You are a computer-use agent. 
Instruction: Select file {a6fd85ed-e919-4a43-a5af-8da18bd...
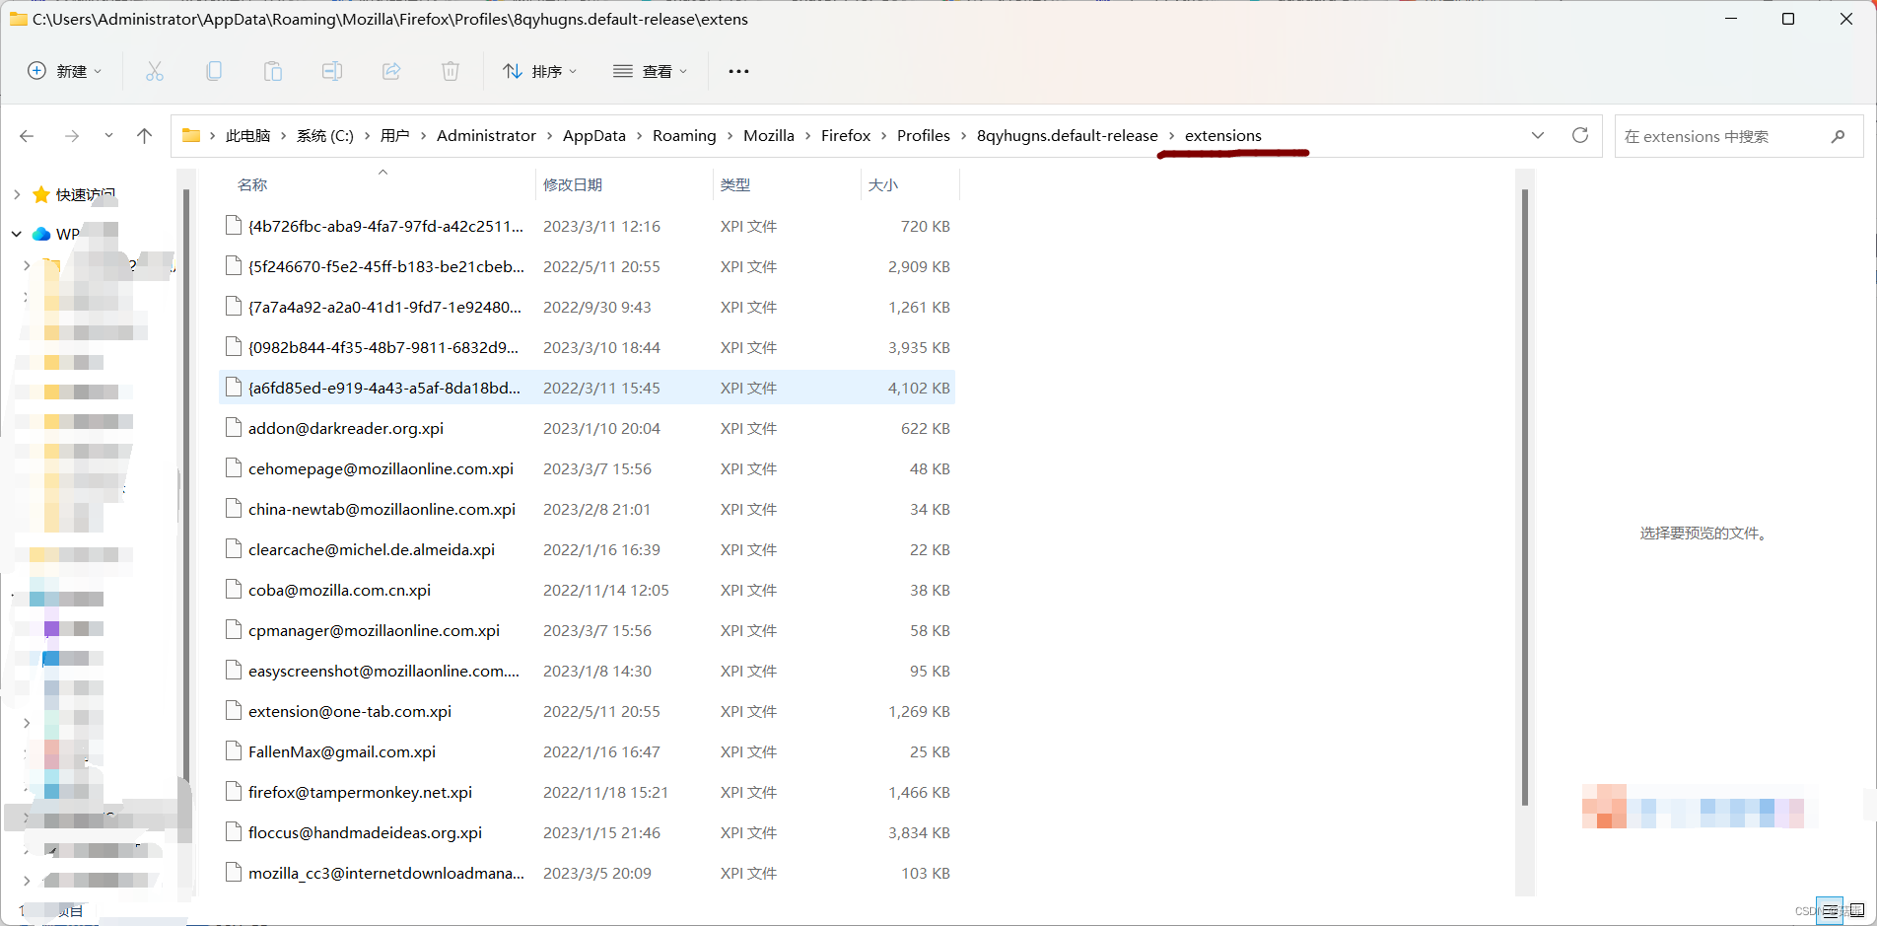pos(587,388)
